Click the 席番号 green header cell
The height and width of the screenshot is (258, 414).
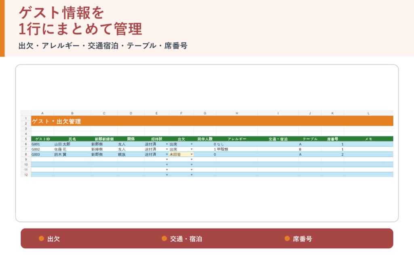coord(332,139)
